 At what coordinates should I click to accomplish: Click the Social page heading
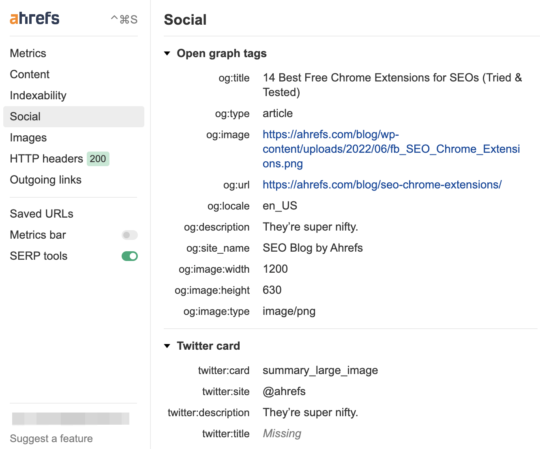[185, 19]
